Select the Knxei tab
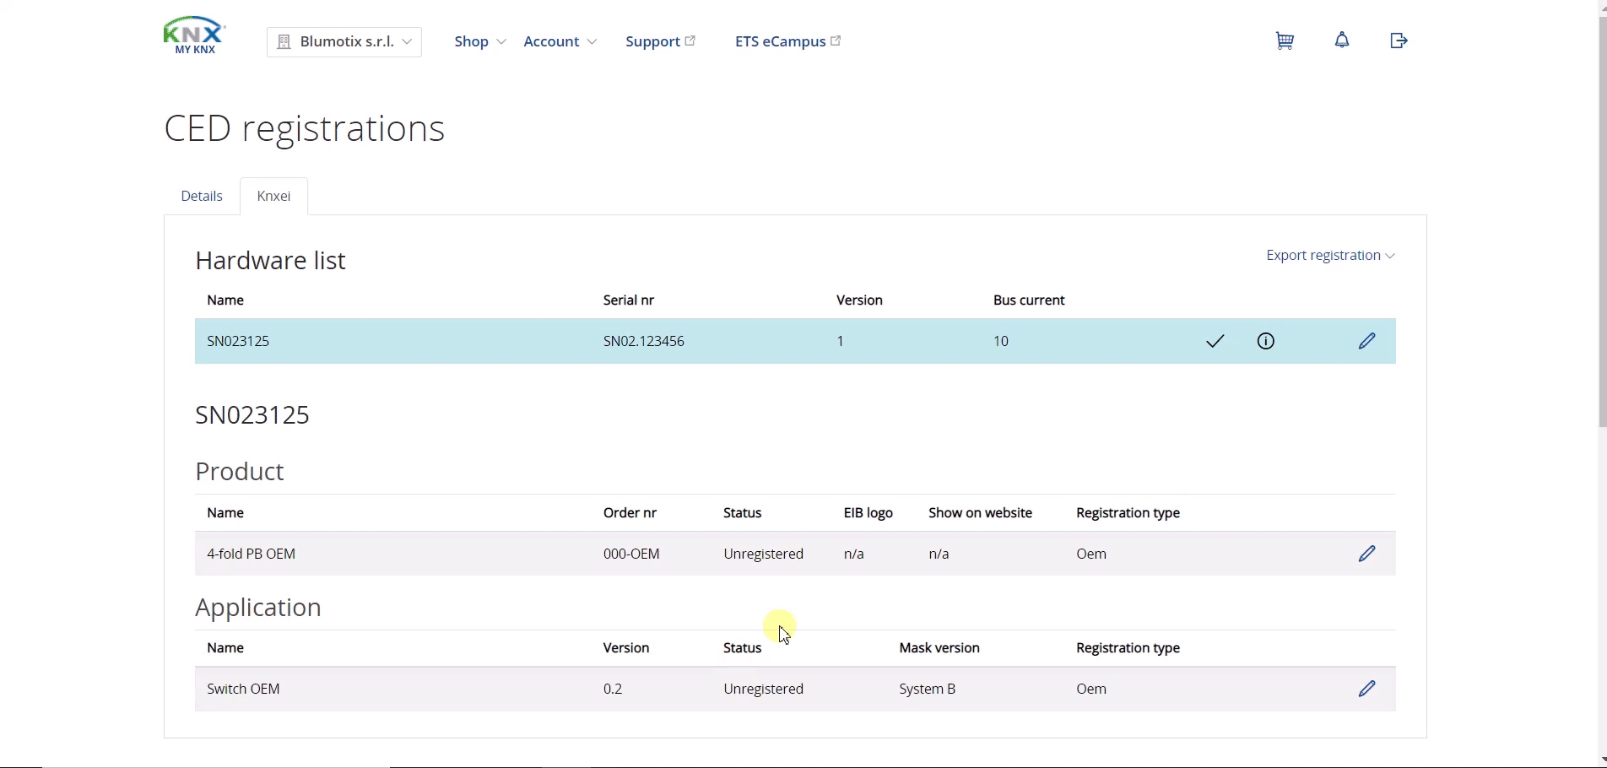The height and width of the screenshot is (768, 1607). point(273,196)
